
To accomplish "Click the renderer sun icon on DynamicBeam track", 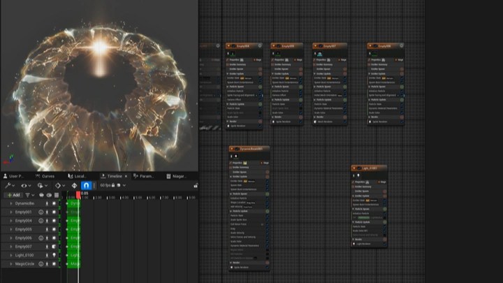I will click(54, 203).
